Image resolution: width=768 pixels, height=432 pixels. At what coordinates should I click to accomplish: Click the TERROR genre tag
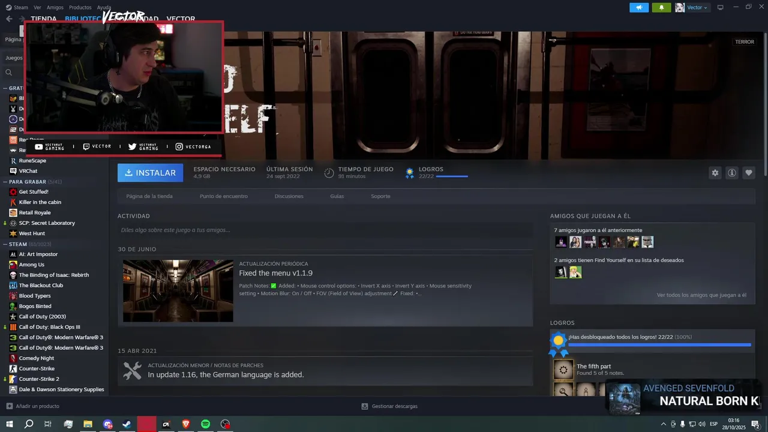click(745, 42)
